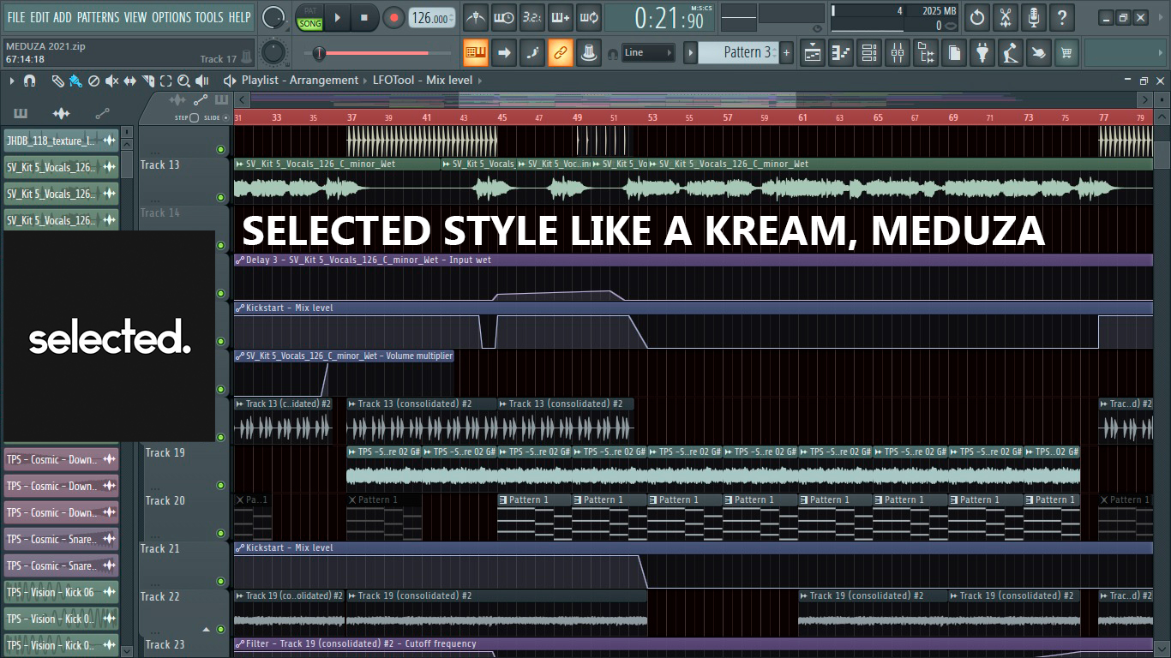
Task: Add a new pattern with the plus button
Action: [x=786, y=53]
